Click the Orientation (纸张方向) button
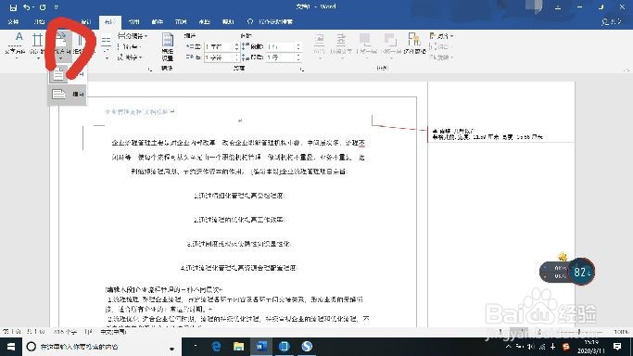Viewport: 633px width, 356px height. 61,45
